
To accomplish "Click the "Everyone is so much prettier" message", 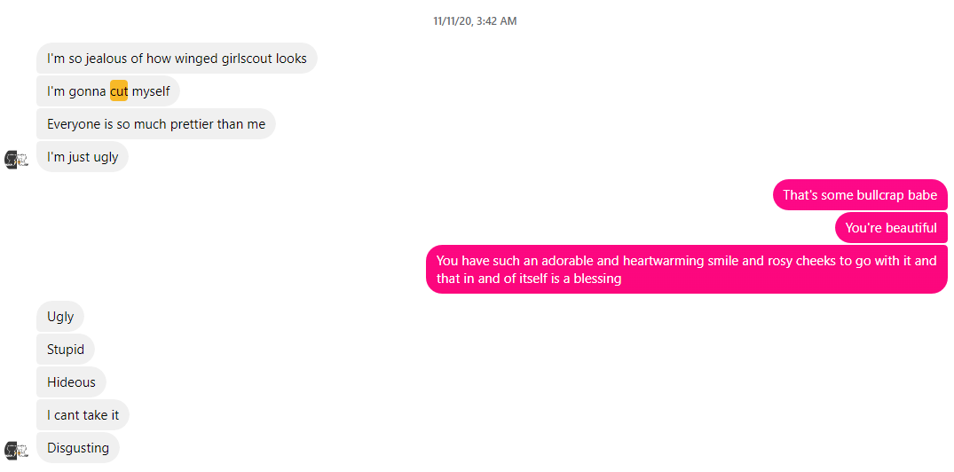I will coord(156,124).
